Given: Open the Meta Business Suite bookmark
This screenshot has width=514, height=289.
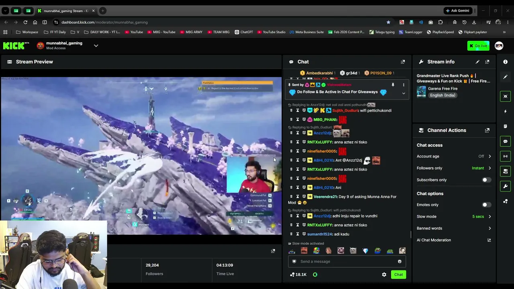Looking at the screenshot, I should point(306,32).
